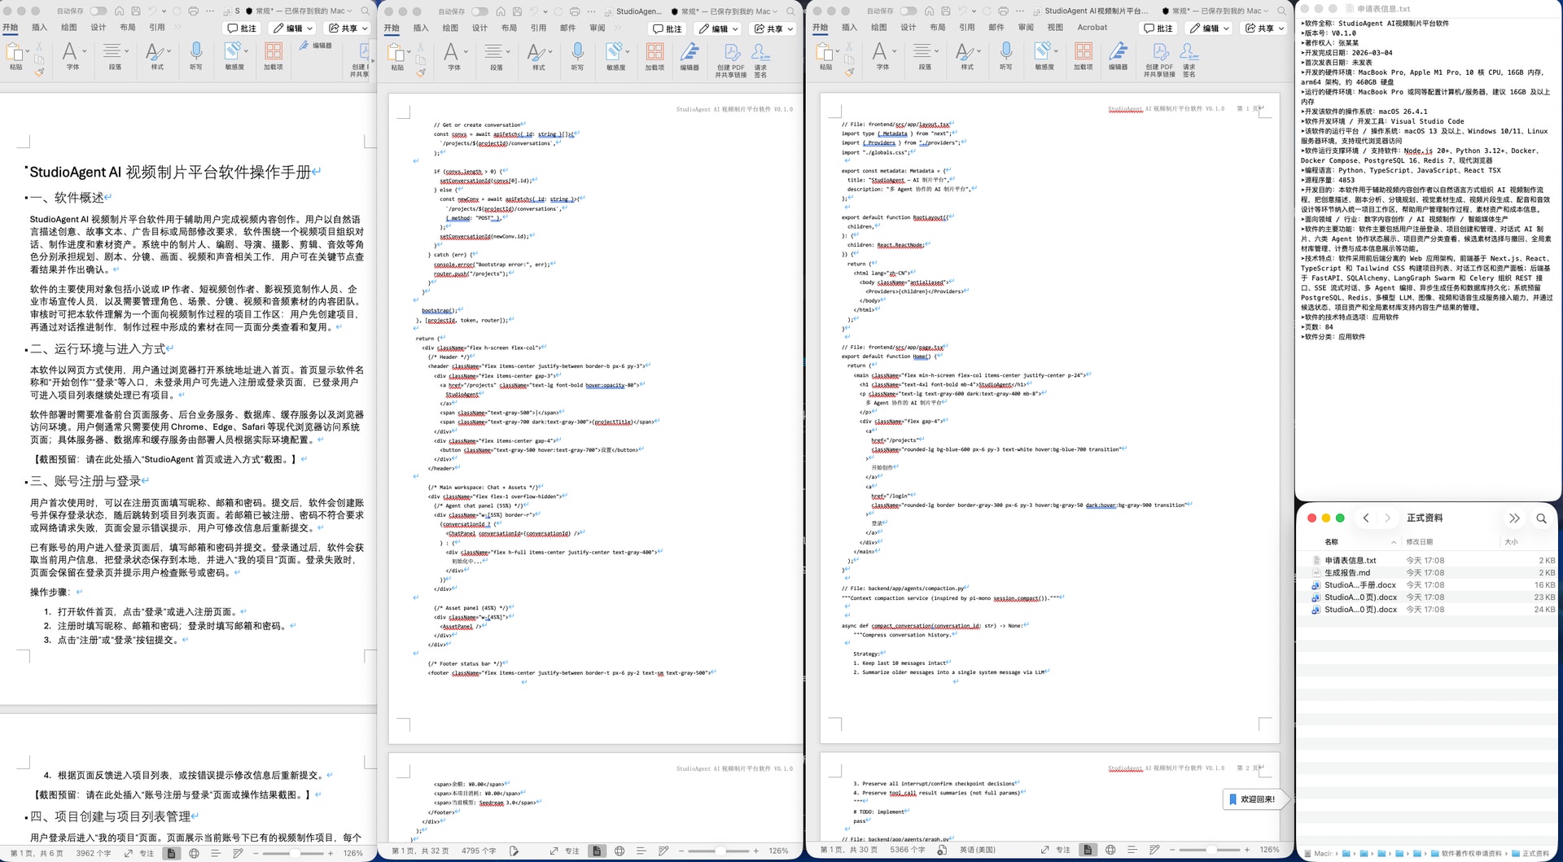The height and width of the screenshot is (862, 1563).
Task: Open the Editor tool in the middle Word window
Action: (x=690, y=54)
